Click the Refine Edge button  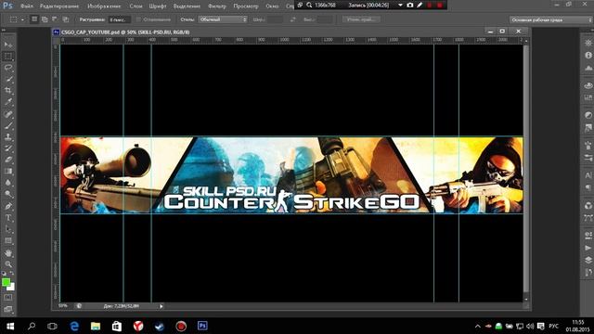click(361, 19)
